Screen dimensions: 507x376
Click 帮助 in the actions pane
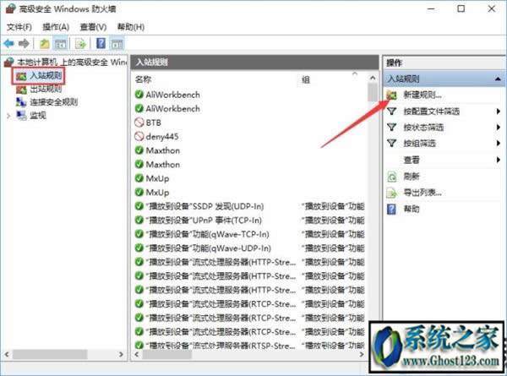[412, 210]
